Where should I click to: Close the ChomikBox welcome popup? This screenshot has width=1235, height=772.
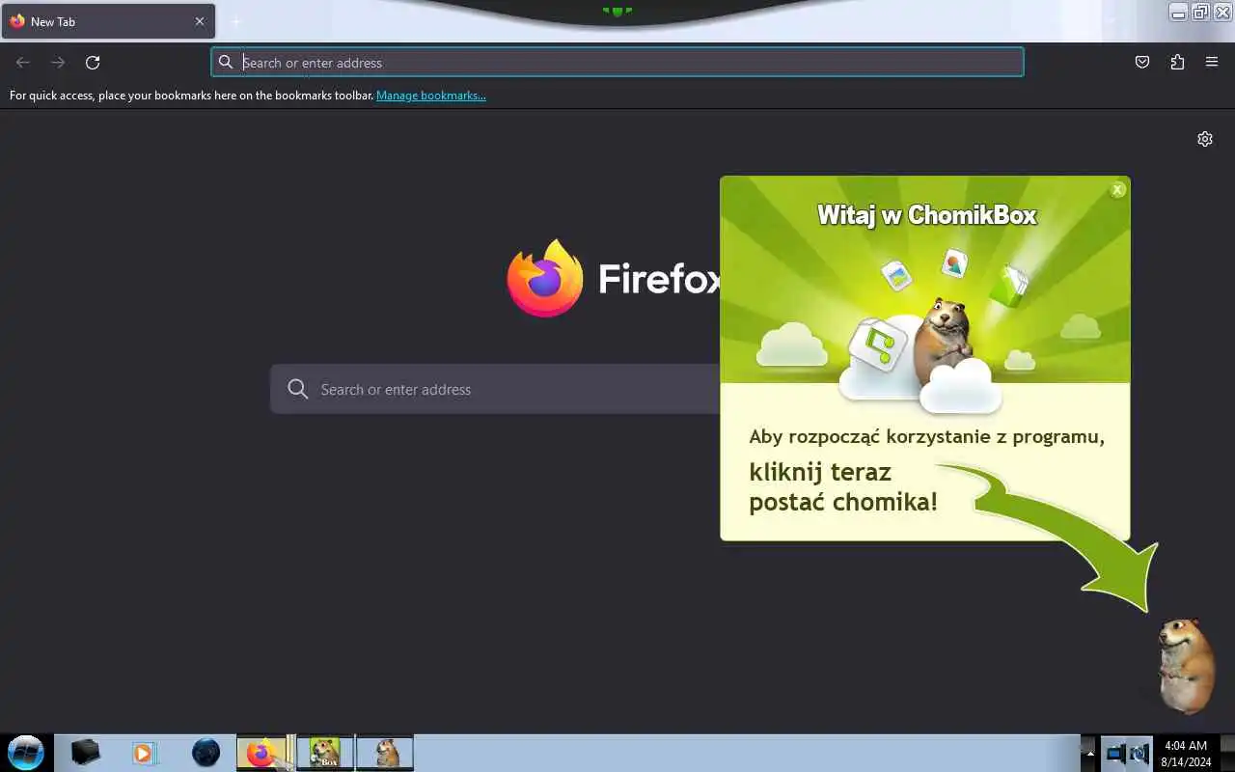coord(1117,190)
